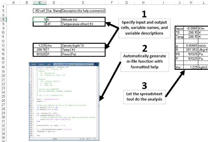Click the 'Let the spreadsheet tool do the analysis' box

(x=144, y=97)
